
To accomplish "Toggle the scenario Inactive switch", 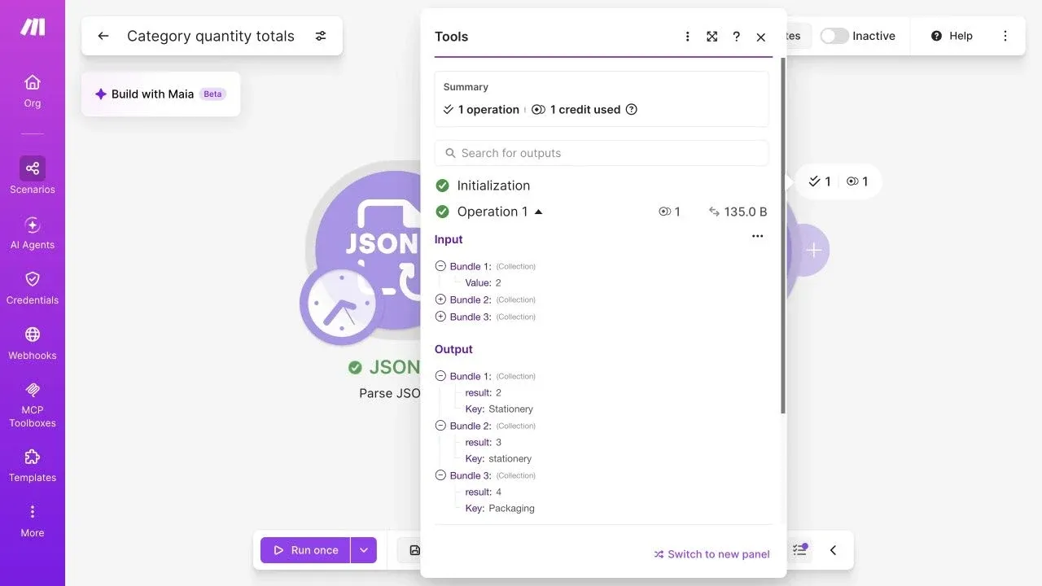I will 834,36.
